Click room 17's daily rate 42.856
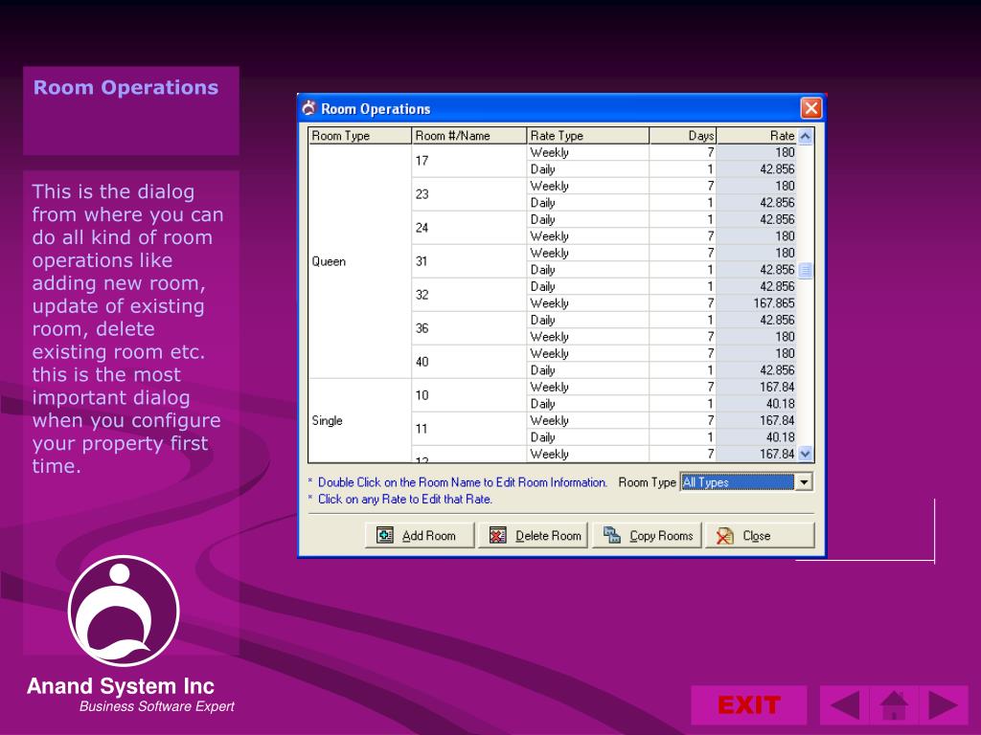 [757, 169]
